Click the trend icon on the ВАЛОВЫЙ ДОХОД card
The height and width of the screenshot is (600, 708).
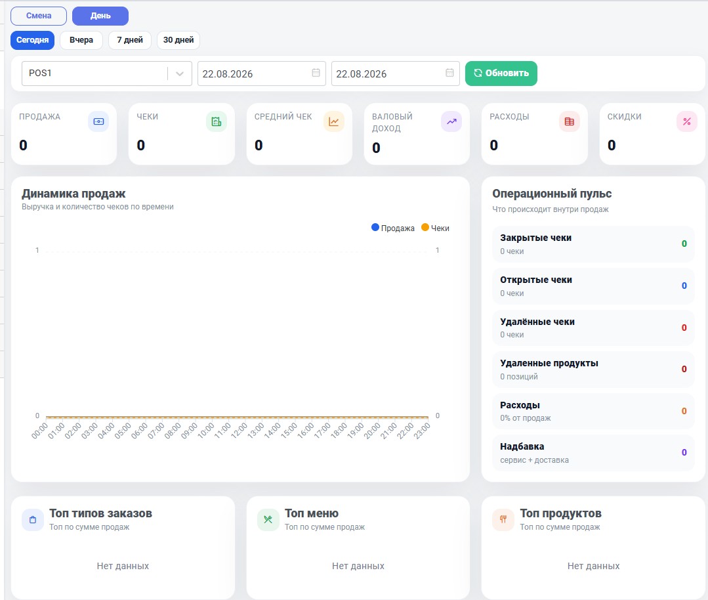(451, 121)
